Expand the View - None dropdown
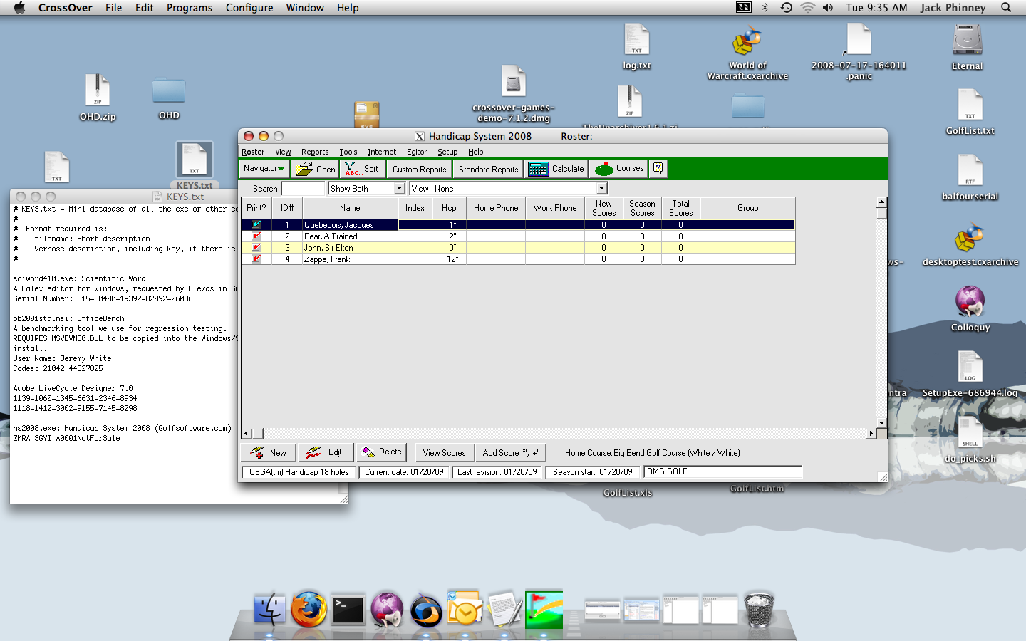Image resolution: width=1026 pixels, height=641 pixels. tap(602, 189)
